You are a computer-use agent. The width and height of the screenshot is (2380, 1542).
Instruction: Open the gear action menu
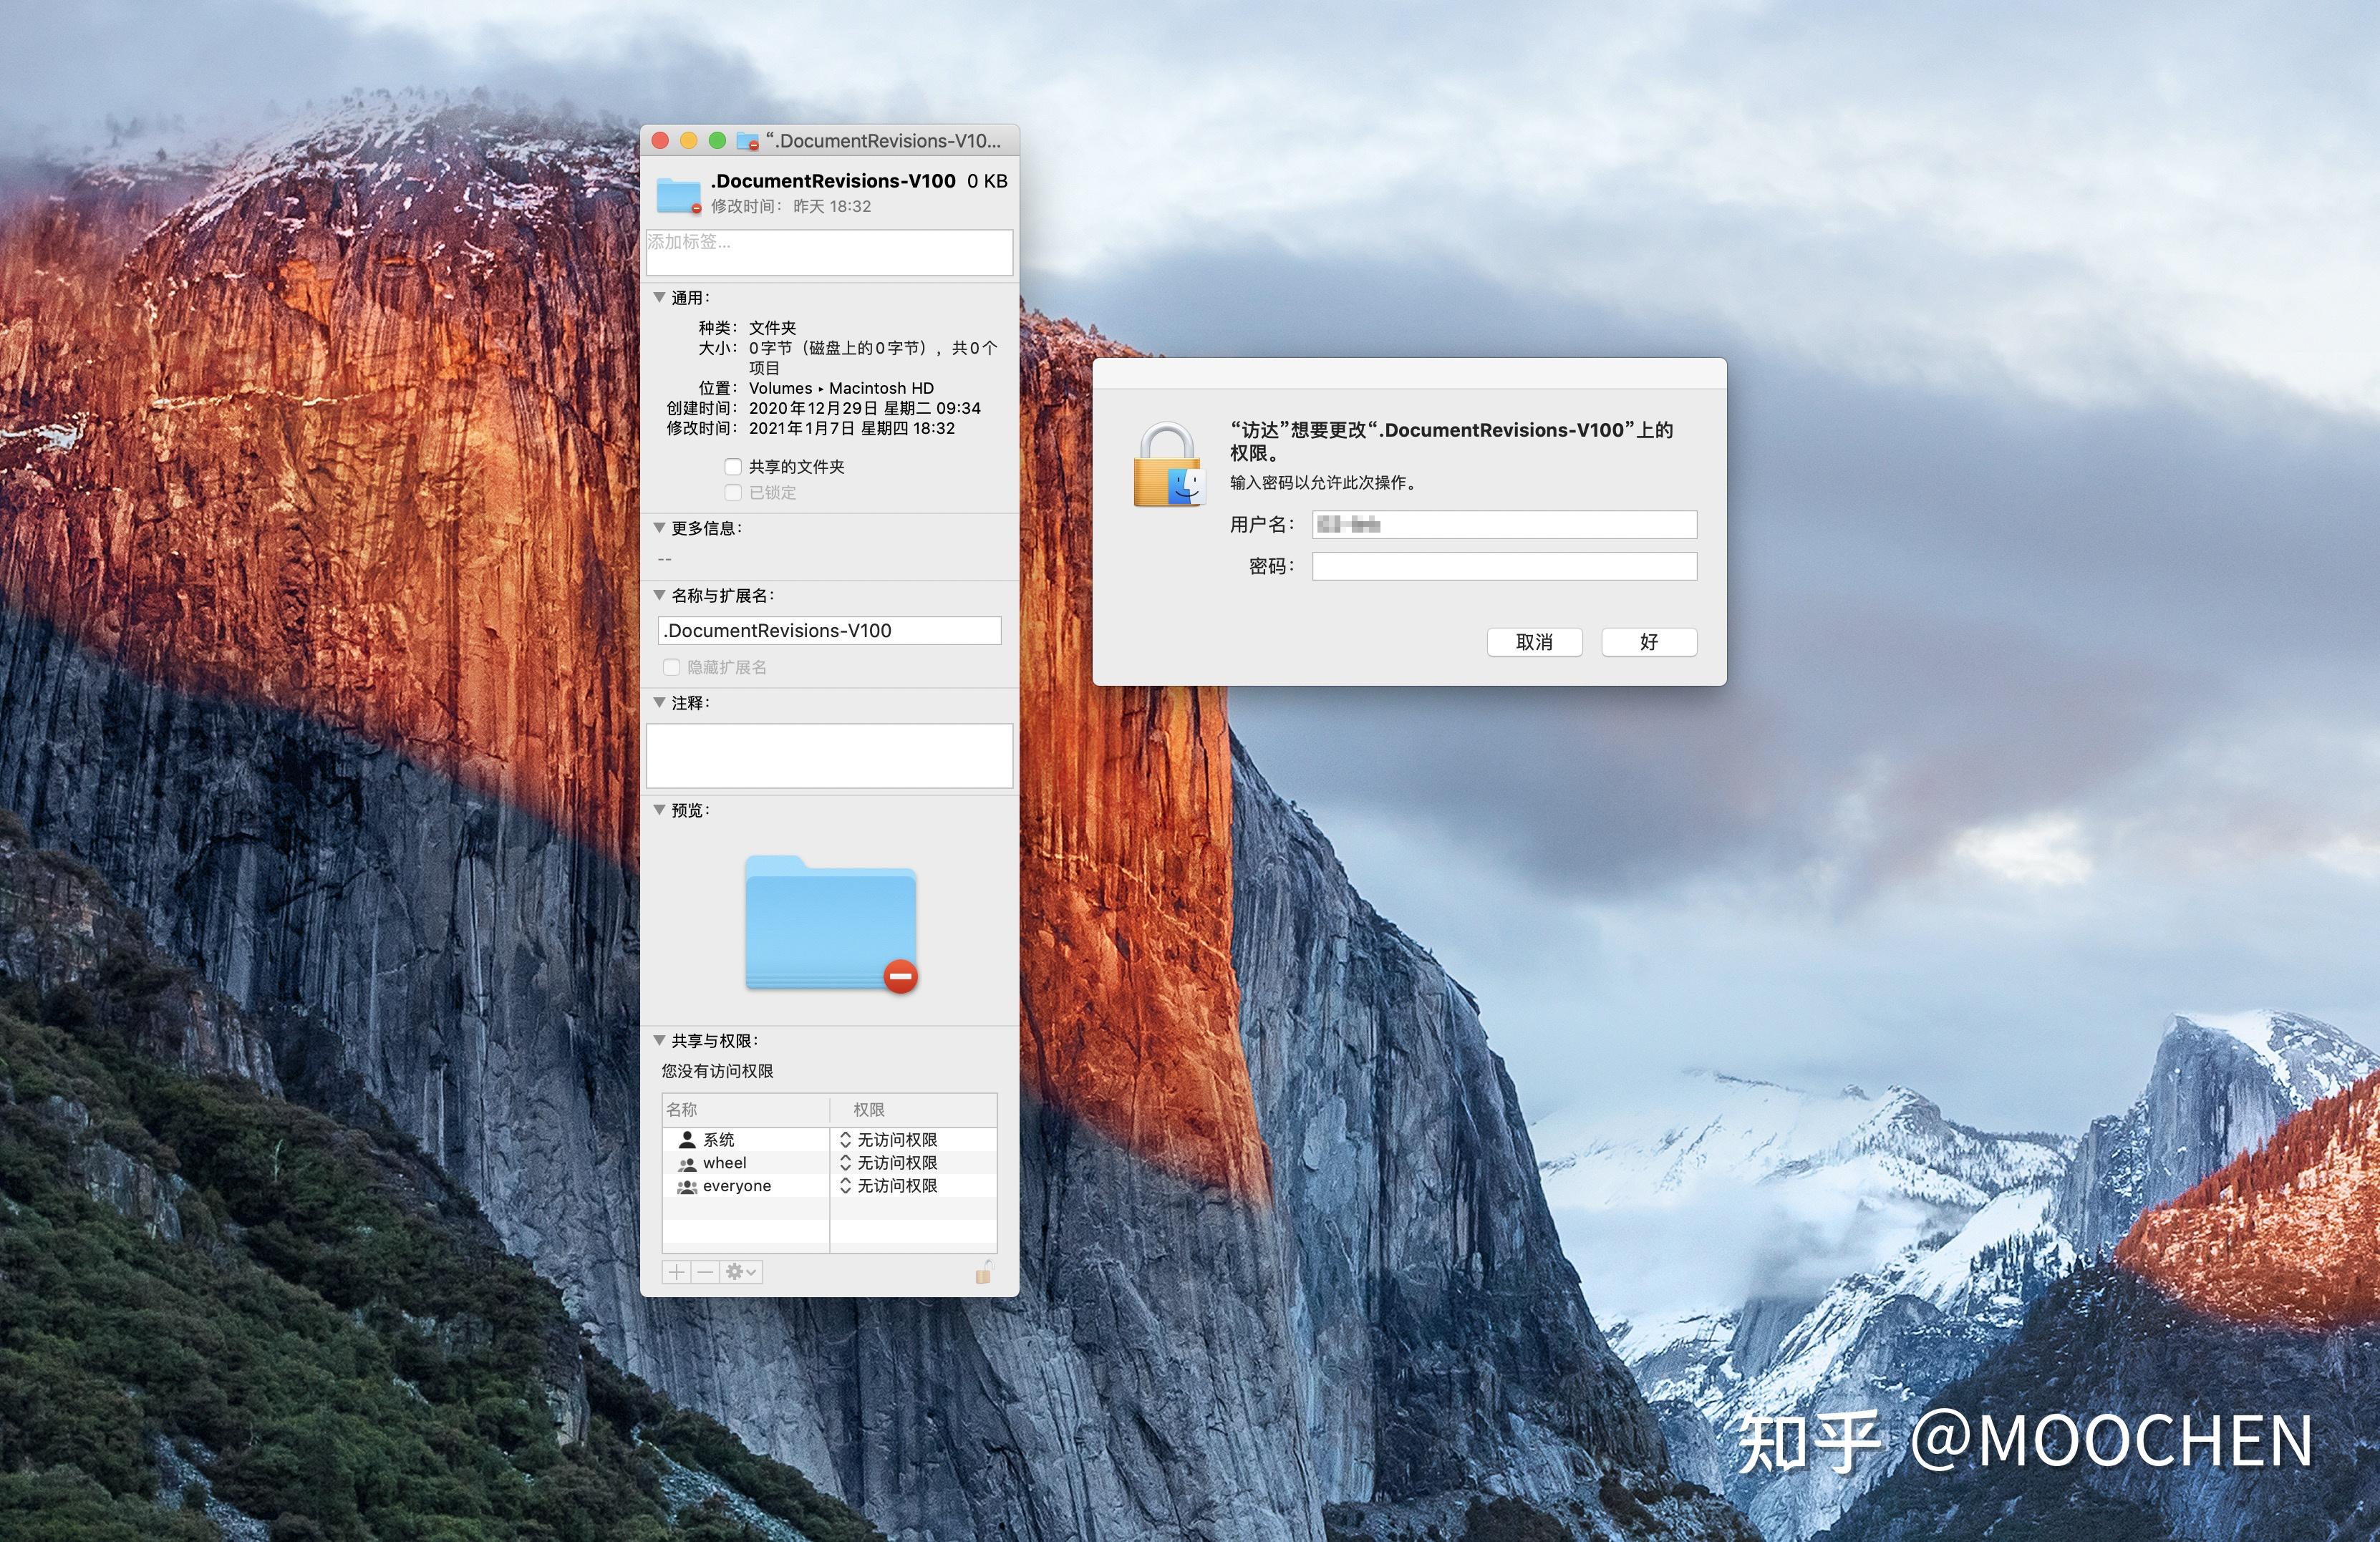click(x=741, y=1272)
